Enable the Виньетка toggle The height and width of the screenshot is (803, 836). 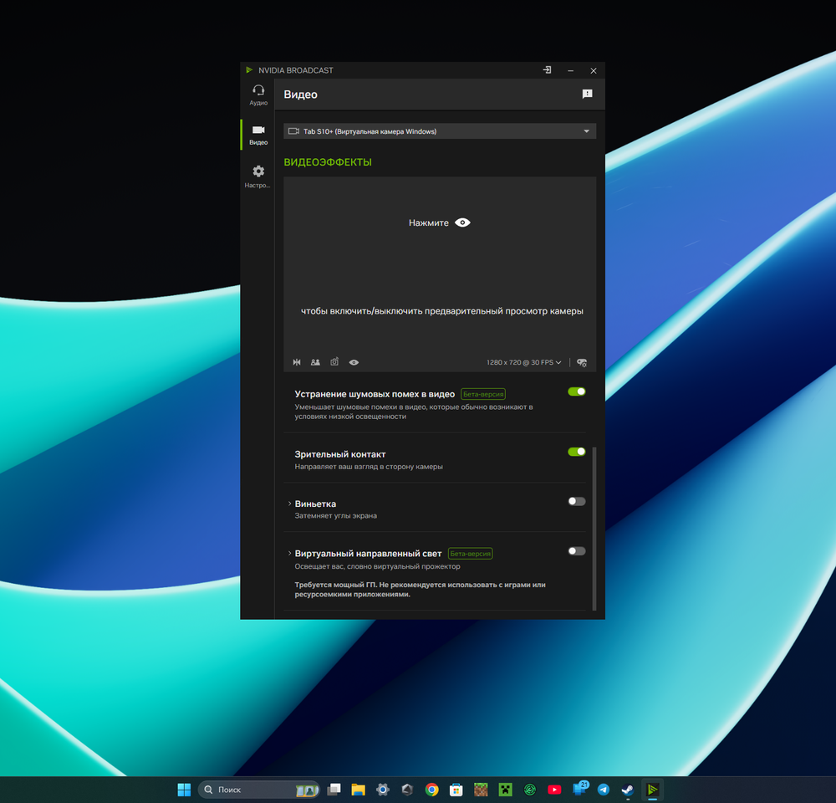pos(577,501)
